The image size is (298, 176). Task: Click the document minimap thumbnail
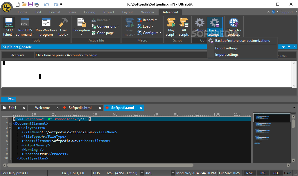click(x=272, y=138)
